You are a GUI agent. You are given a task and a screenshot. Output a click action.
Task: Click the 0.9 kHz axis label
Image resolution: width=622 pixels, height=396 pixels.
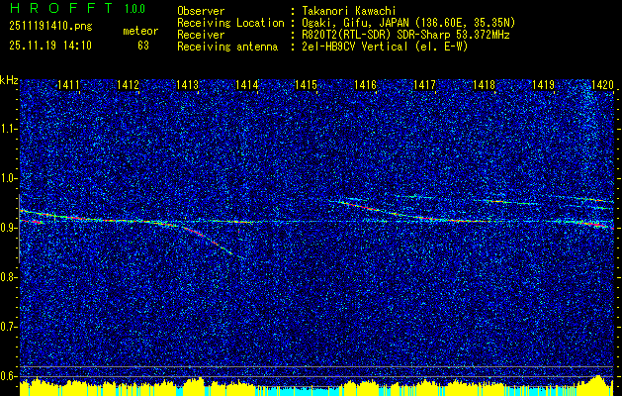coord(8,228)
